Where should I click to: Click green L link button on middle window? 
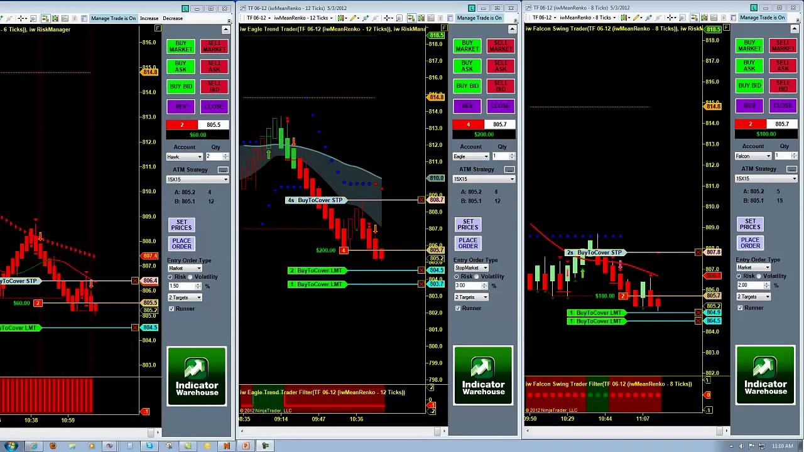pyautogui.click(x=471, y=8)
